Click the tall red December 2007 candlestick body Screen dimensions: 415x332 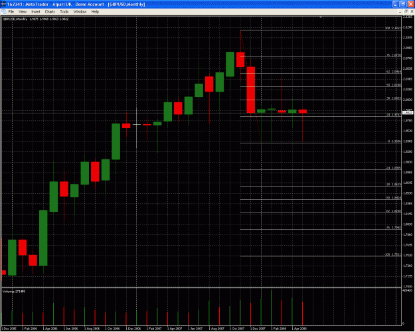click(251, 90)
